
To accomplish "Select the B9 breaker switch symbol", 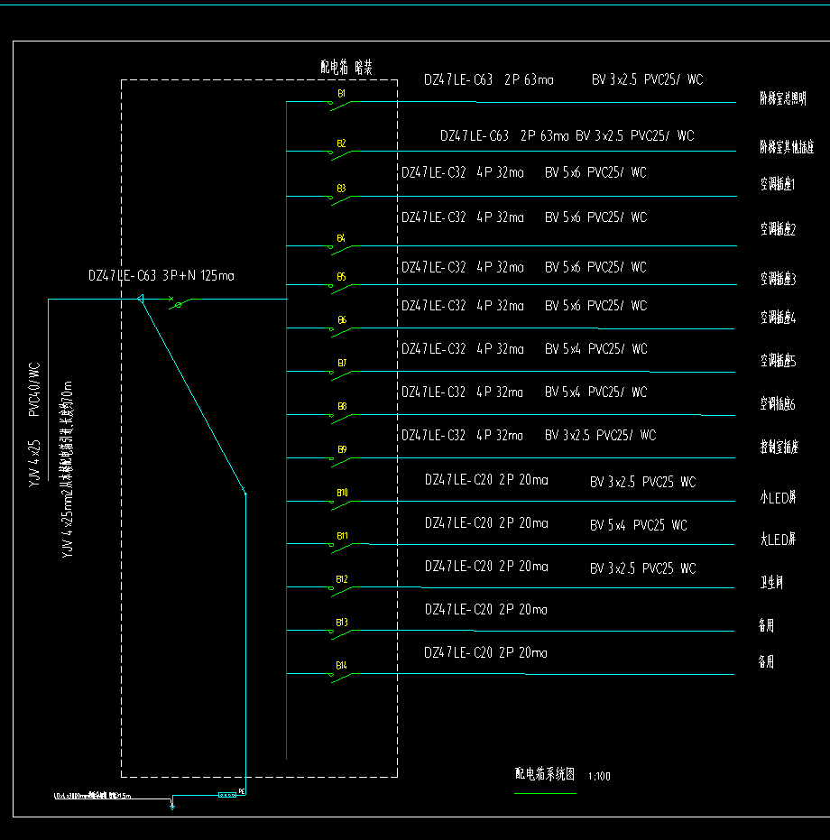I will tap(340, 462).
